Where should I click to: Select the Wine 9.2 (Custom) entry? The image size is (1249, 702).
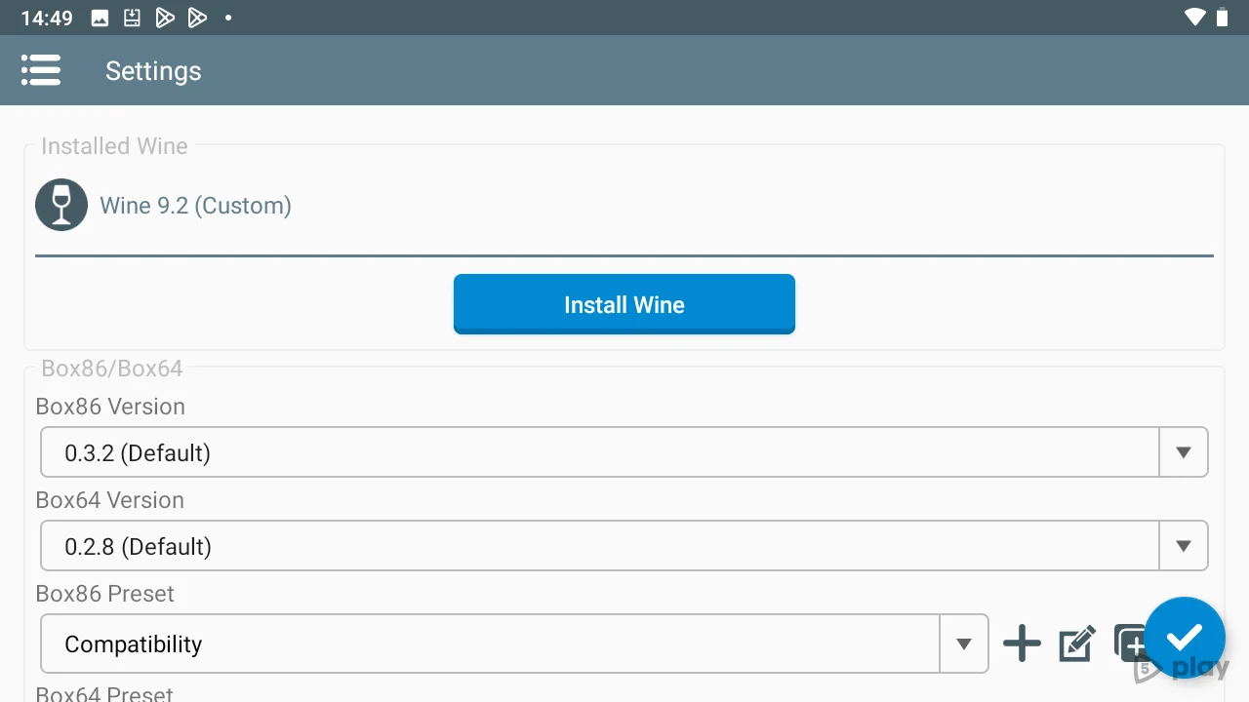(195, 206)
